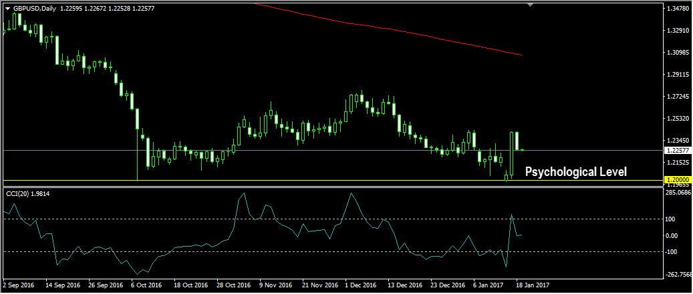
Task: Click the 1 Dec 2016 date label
Action: pos(362,285)
